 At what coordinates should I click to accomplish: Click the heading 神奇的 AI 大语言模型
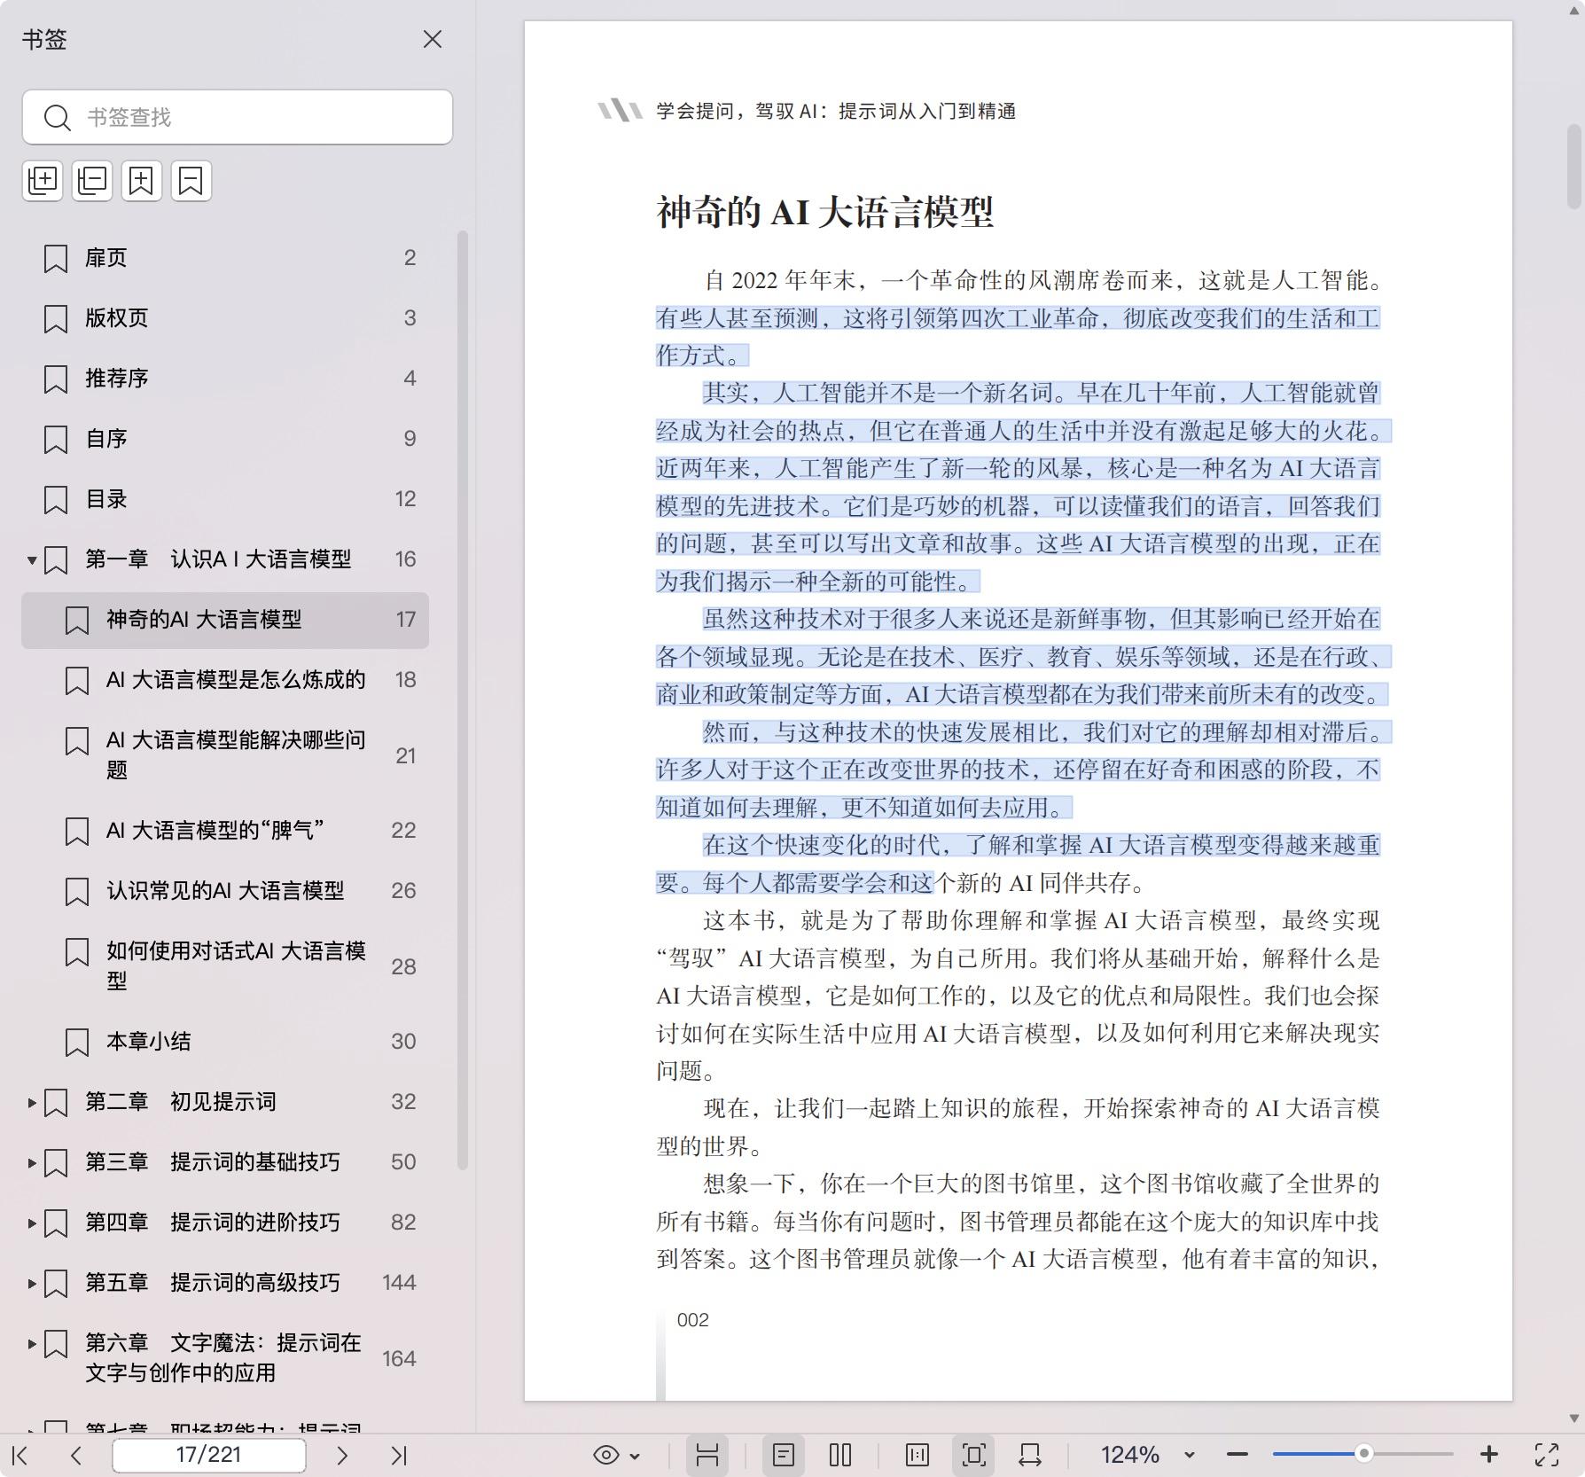824,213
